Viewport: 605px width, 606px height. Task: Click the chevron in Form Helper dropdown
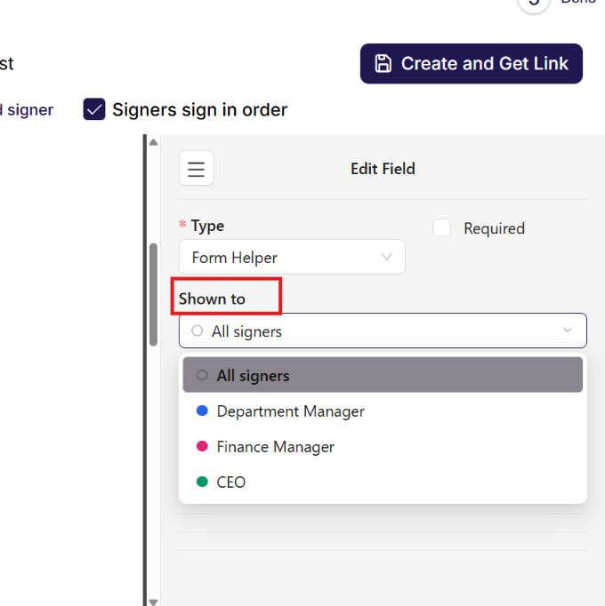[x=387, y=257]
